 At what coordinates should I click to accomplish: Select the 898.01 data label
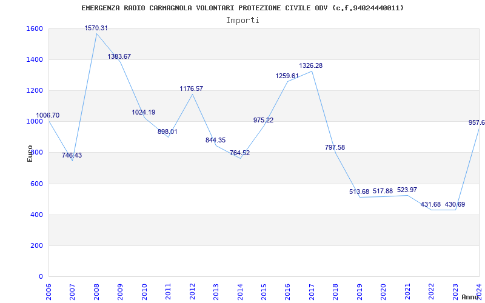click(167, 132)
